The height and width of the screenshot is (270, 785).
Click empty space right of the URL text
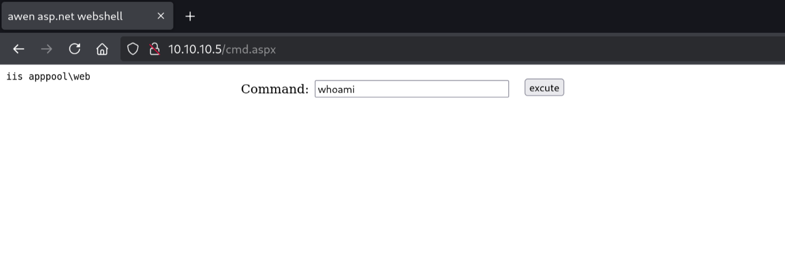518,49
